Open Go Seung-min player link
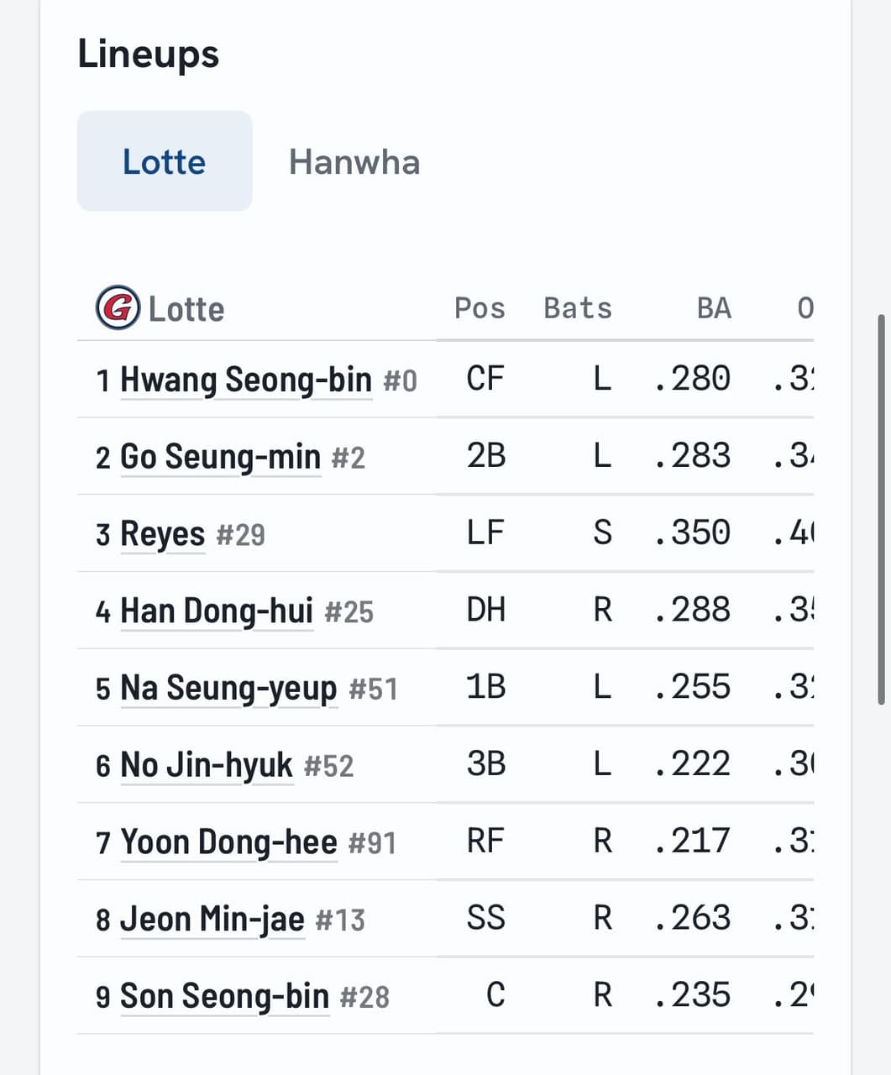Image resolution: width=891 pixels, height=1075 pixels. pyautogui.click(x=221, y=457)
